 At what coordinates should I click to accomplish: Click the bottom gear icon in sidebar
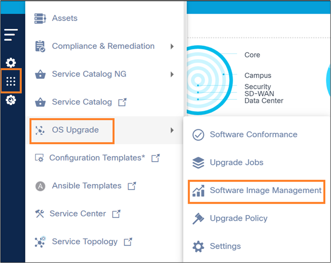tap(11, 100)
